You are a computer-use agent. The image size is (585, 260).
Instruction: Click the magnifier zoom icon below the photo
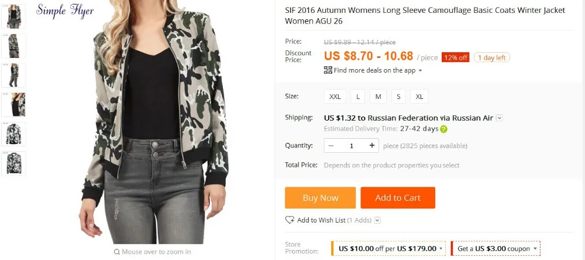click(117, 252)
